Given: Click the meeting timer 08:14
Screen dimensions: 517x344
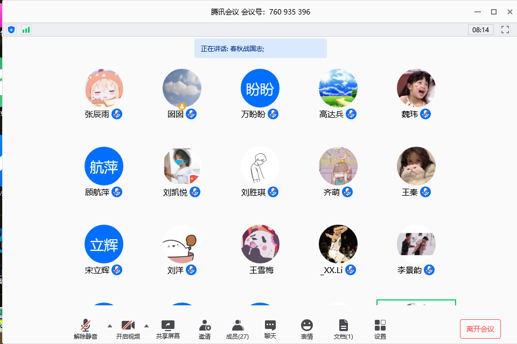Looking at the screenshot, I should [480, 30].
